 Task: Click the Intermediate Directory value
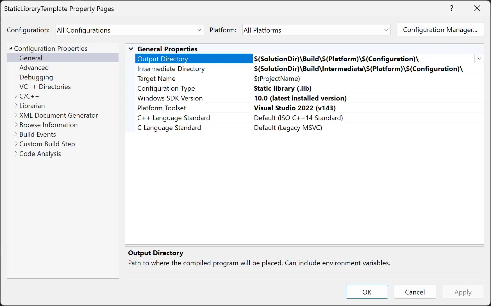coord(358,69)
